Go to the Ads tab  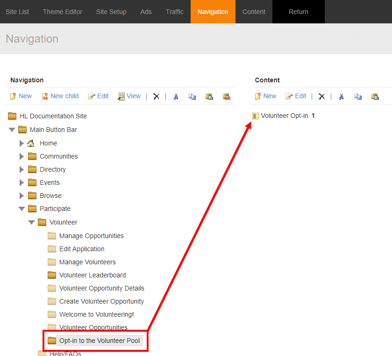(x=146, y=12)
